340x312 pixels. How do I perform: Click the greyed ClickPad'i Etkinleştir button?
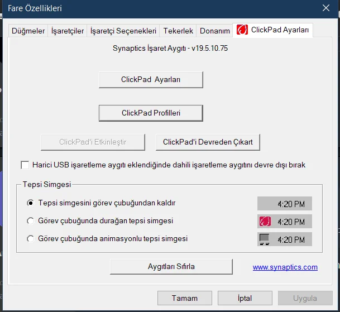coord(93,142)
